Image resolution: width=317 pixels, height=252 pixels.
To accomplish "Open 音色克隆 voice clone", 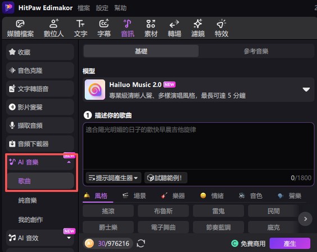I will 40,71.
